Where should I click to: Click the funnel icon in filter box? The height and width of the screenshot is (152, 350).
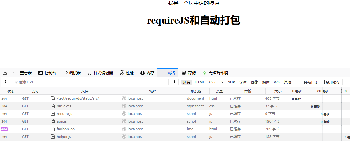tap(16, 82)
